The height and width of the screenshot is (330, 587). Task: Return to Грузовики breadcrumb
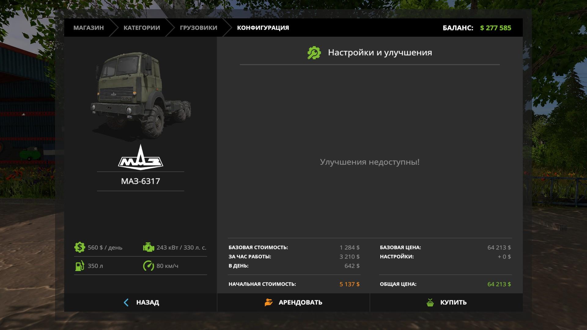[198, 28]
